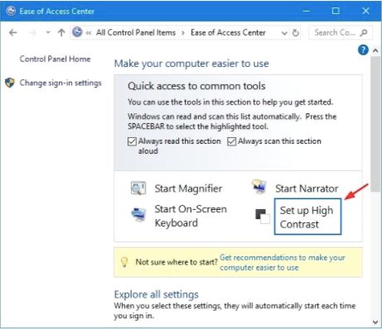Click the search magnifying glass icon
The height and width of the screenshot is (329, 382).
point(364,33)
